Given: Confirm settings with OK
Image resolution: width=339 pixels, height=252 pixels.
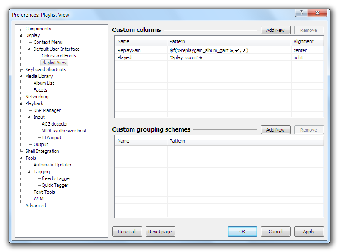Looking at the screenshot, I should 242,232.
